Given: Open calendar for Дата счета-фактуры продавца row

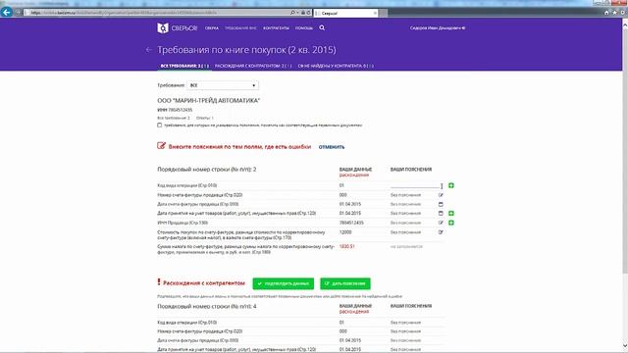Looking at the screenshot, I should tap(441, 204).
